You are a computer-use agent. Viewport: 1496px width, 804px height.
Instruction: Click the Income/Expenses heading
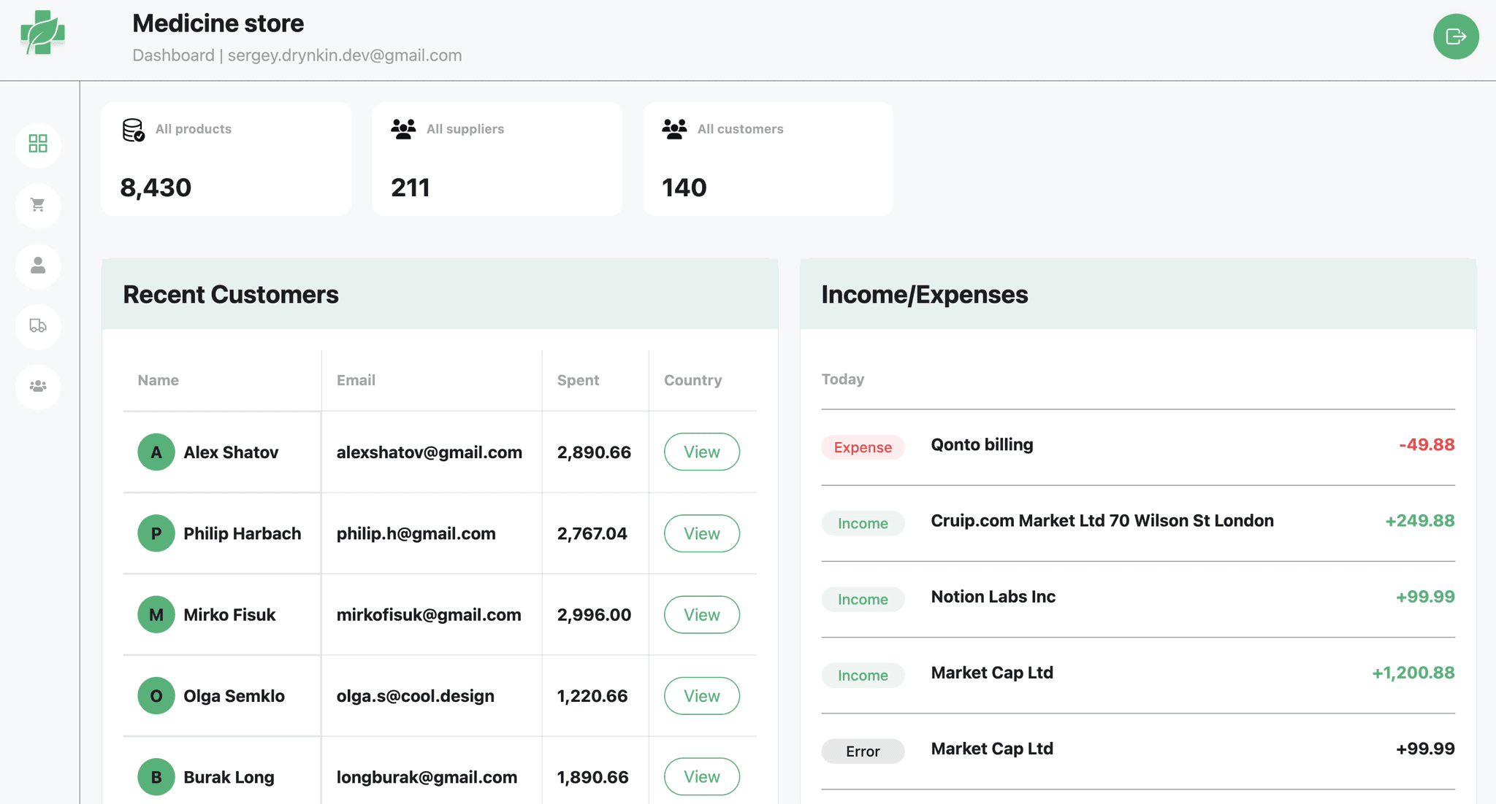point(925,295)
